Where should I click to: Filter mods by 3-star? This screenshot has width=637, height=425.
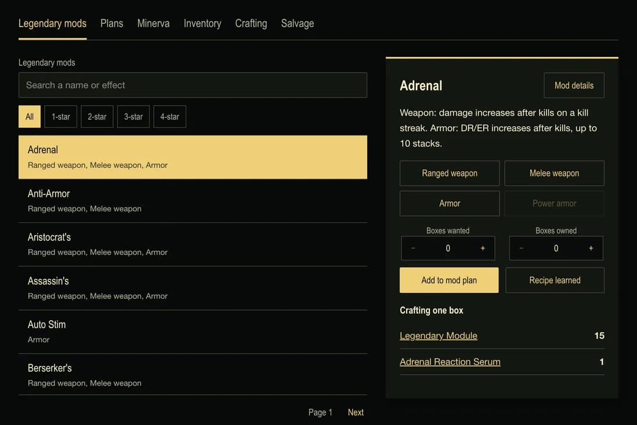[x=133, y=117]
